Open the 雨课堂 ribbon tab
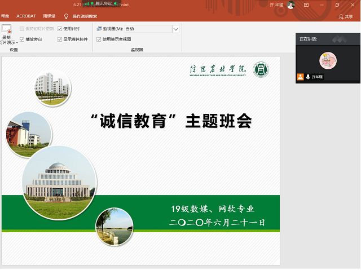This screenshot has width=361, height=270. click(x=50, y=17)
